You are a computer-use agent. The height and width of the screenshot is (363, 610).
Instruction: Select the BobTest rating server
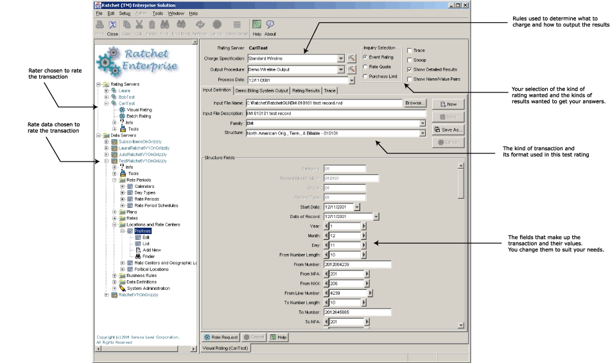tap(127, 97)
